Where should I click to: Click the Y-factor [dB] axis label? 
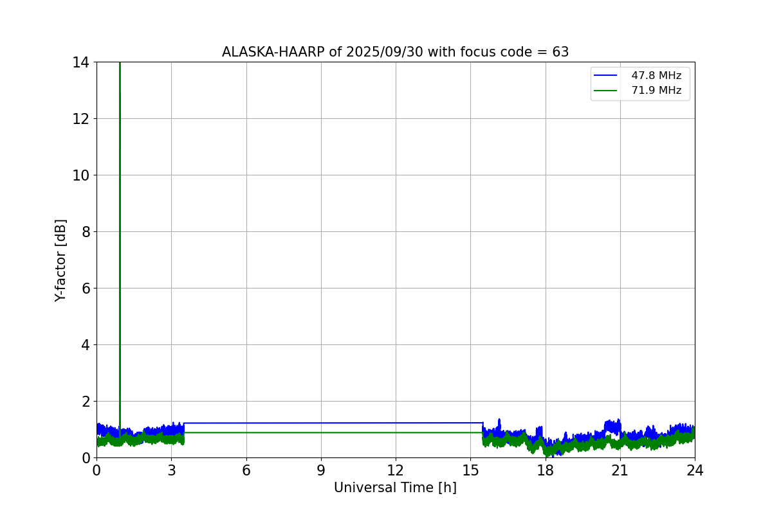60,260
